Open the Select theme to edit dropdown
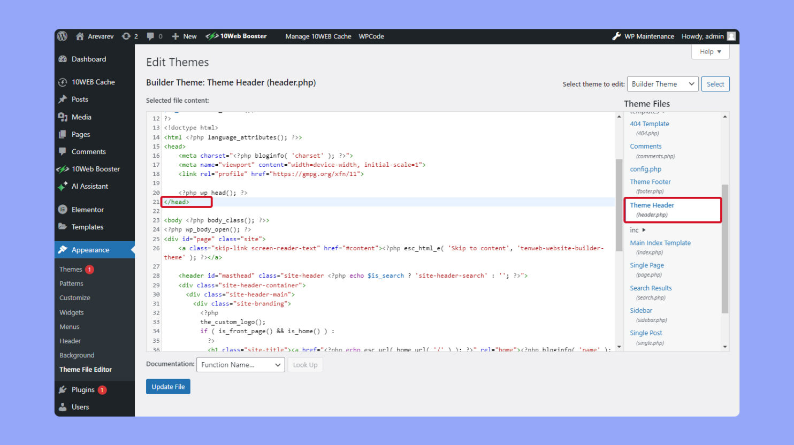 [662, 83]
